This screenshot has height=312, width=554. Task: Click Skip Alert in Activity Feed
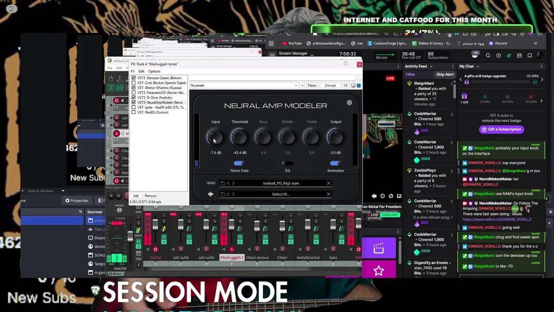pyautogui.click(x=445, y=75)
